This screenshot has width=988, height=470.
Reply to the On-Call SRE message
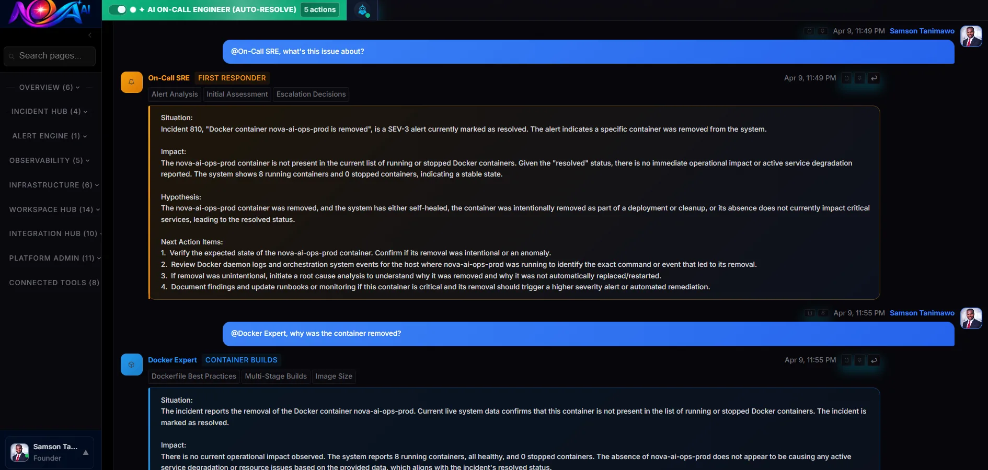(x=874, y=78)
